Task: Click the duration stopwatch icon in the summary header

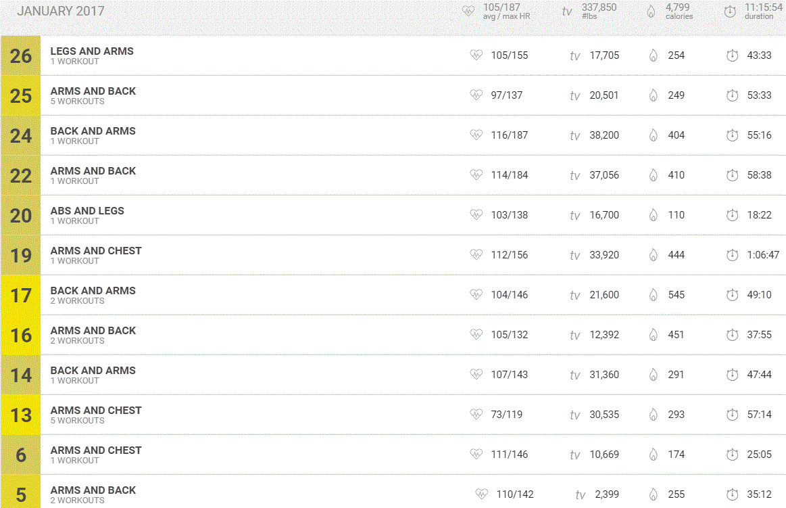Action: [x=729, y=11]
